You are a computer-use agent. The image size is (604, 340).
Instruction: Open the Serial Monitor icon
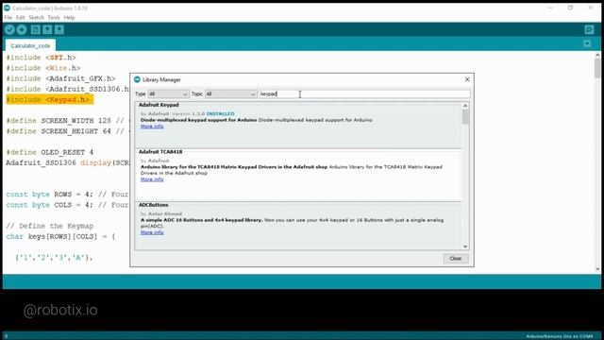[x=589, y=29]
